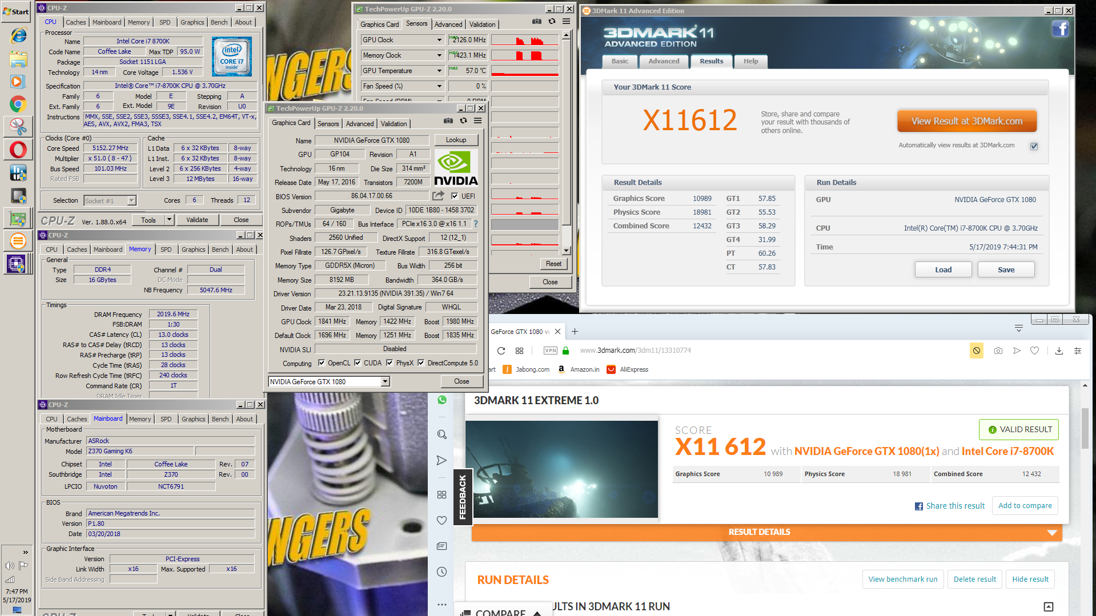Open Opera easy setup sliders icon
Screen dimensions: 1096x616
1078,351
